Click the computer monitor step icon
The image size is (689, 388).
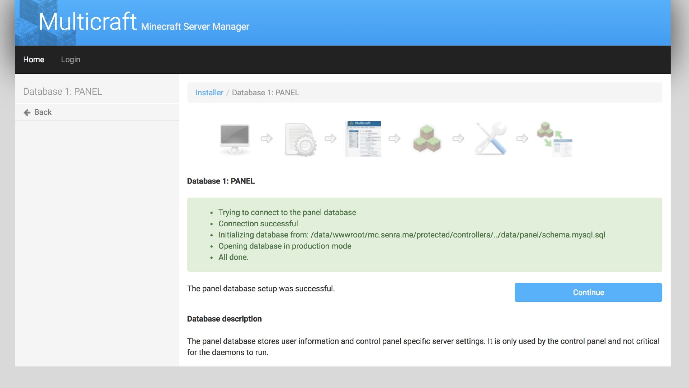235,139
